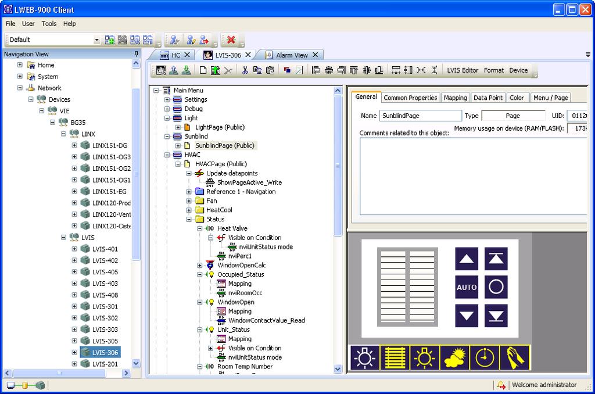This screenshot has height=394, width=595.
Task: Open the Common Properties tab
Action: point(410,98)
